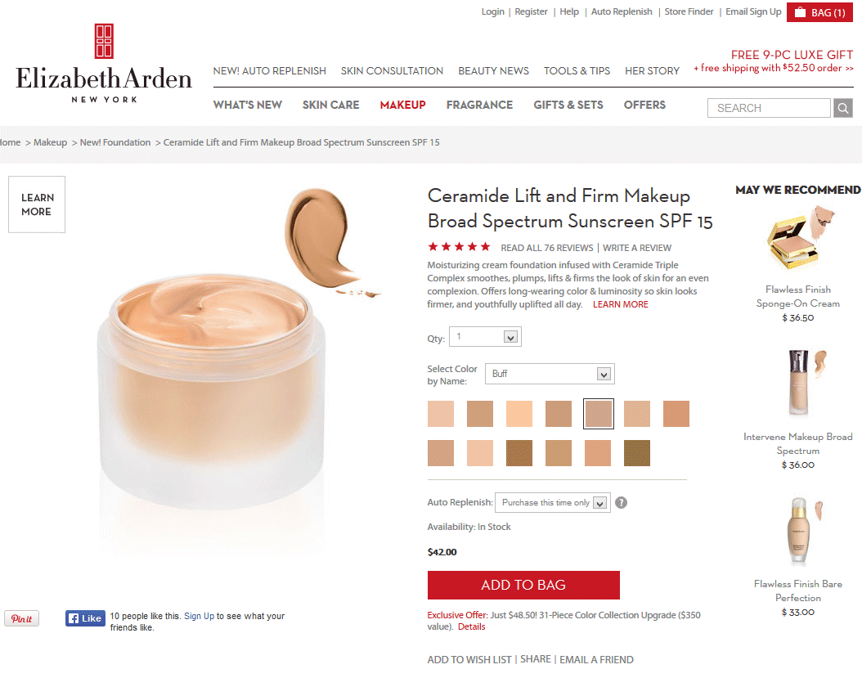Open the Select Color by Name dropdown
The width and height of the screenshot is (862, 687).
(550, 374)
